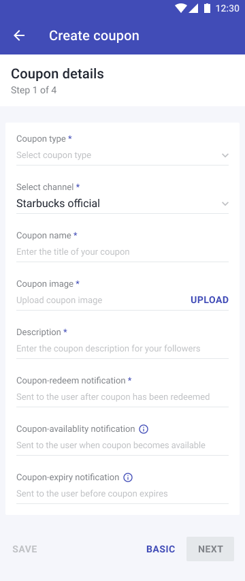Viewport: 245px width, 581px height.
Task: Focus the Description input field
Action: click(x=122, y=349)
